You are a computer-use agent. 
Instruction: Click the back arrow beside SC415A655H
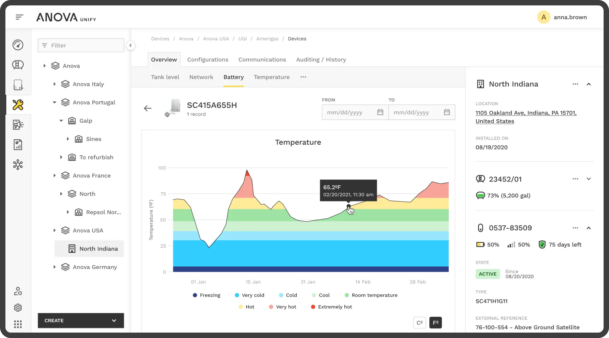pyautogui.click(x=148, y=108)
